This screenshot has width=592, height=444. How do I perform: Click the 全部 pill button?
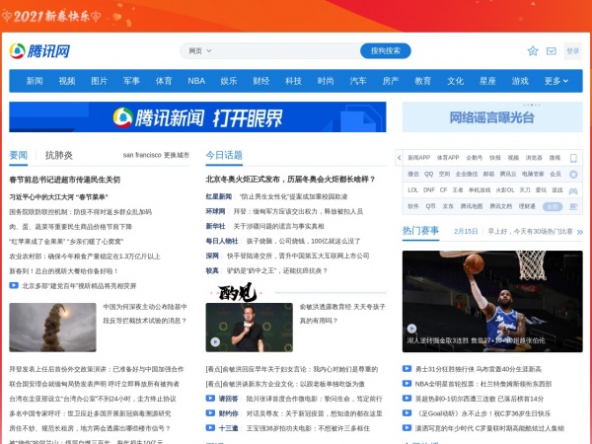point(553,206)
